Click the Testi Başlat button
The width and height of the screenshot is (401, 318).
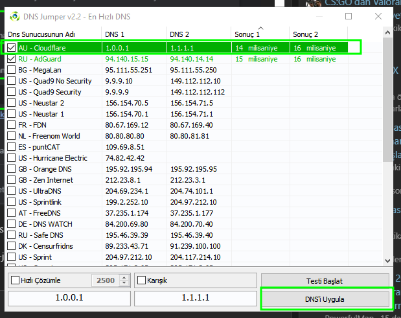click(325, 281)
